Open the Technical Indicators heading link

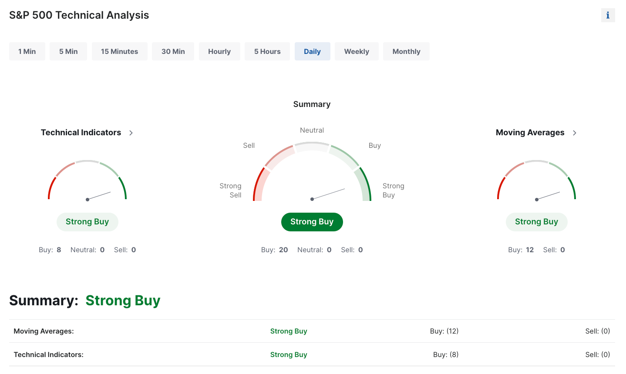click(81, 133)
